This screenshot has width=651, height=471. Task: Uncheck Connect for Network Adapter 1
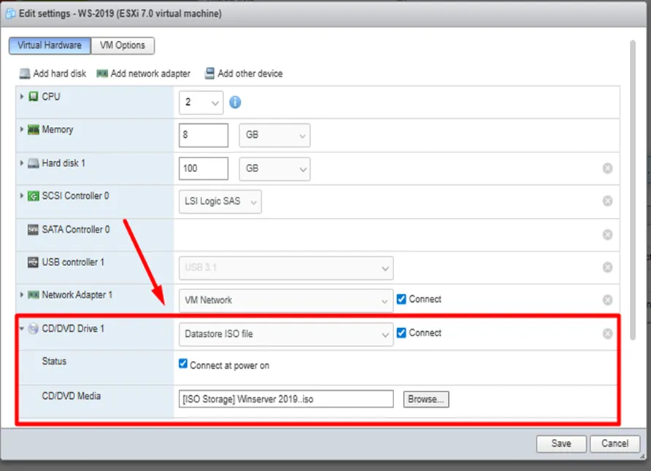point(401,299)
